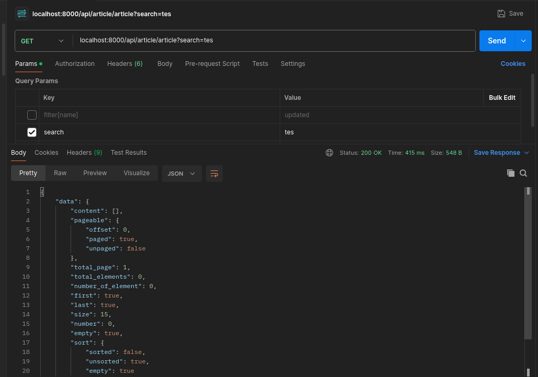
Task: Click the globe network icon near Status
Action: (x=329, y=153)
